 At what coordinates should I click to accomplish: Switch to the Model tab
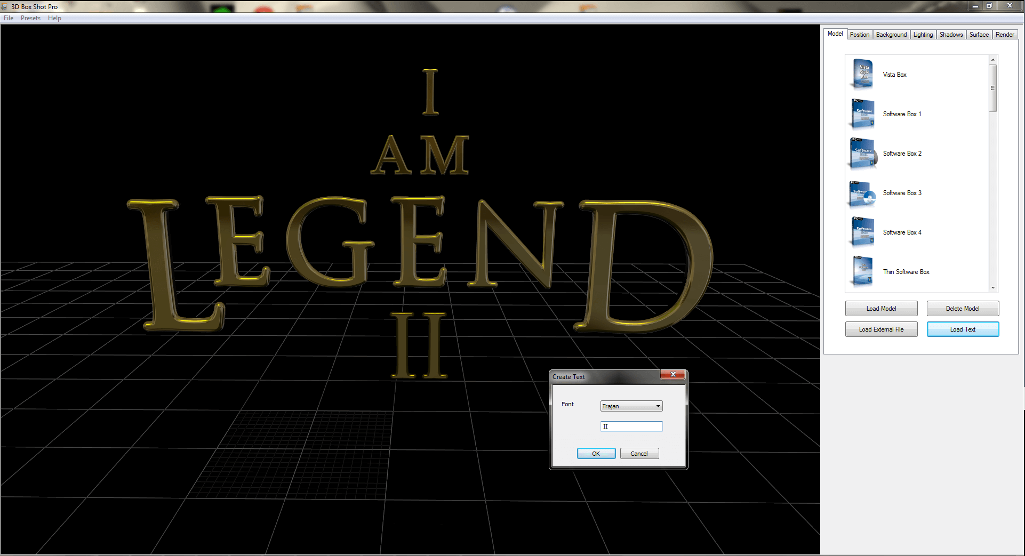pyautogui.click(x=835, y=34)
